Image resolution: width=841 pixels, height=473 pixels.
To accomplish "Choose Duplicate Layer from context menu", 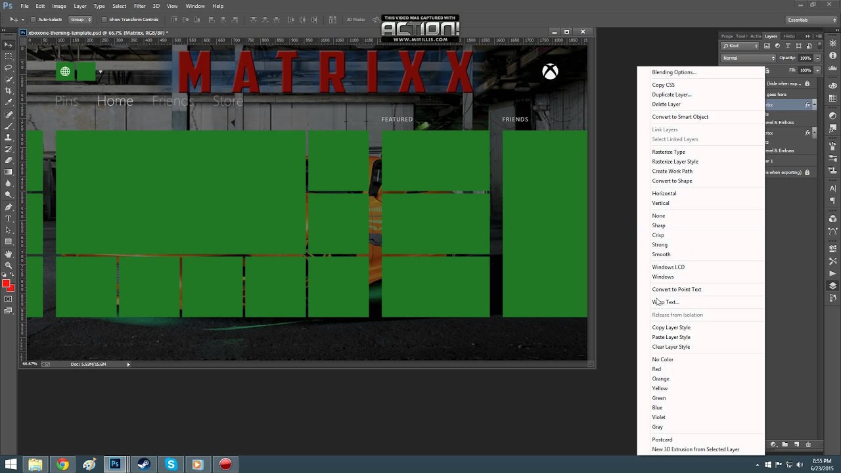I will click(671, 95).
